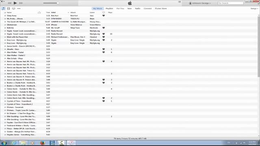The height and width of the screenshot is (146, 260).
Task: Switch to For You tab
Action: point(120,9)
